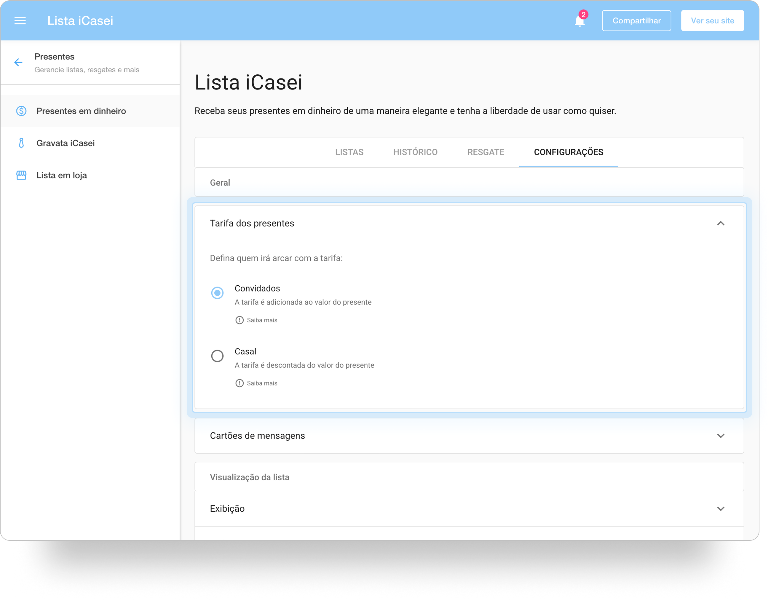Viewport: 771px width, 600px height.
Task: Click the Exibição heading text
Action: [227, 508]
